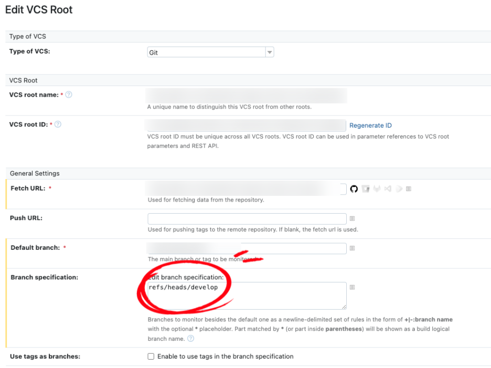491x368 pixels.
Task: Click the Visual Studio icon next to Fetch URL
Action: coord(388,188)
